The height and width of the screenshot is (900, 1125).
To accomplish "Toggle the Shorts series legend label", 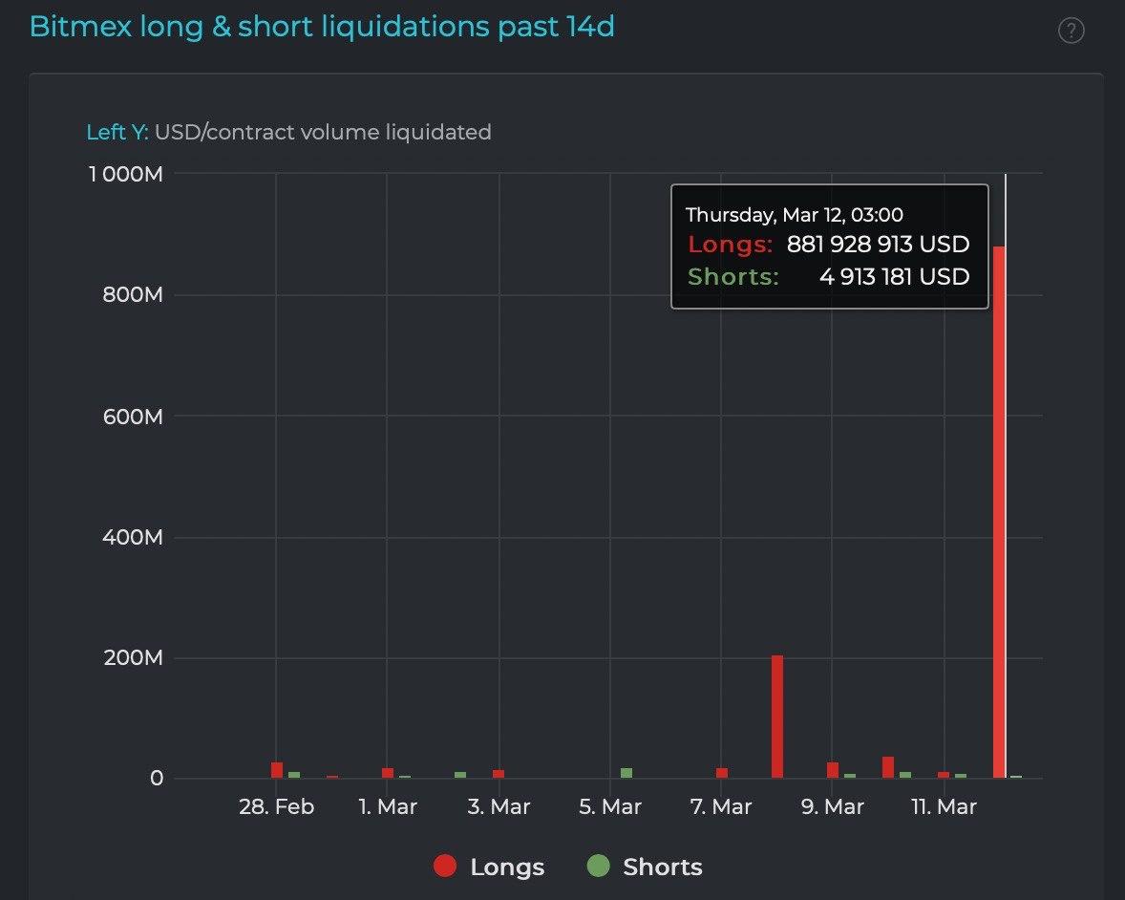I will click(662, 868).
